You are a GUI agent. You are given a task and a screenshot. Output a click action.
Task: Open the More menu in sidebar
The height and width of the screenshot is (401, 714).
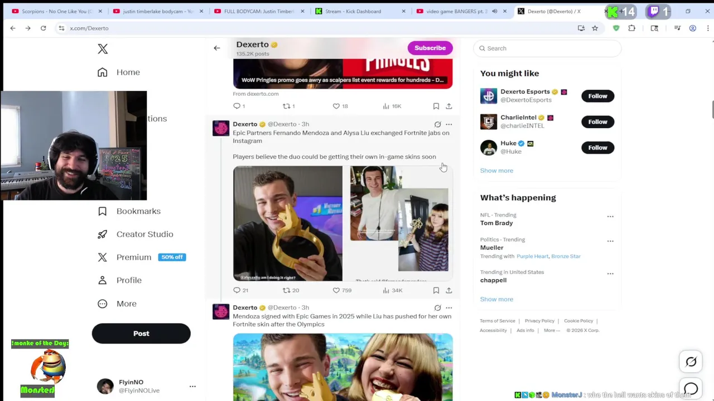coord(117,304)
